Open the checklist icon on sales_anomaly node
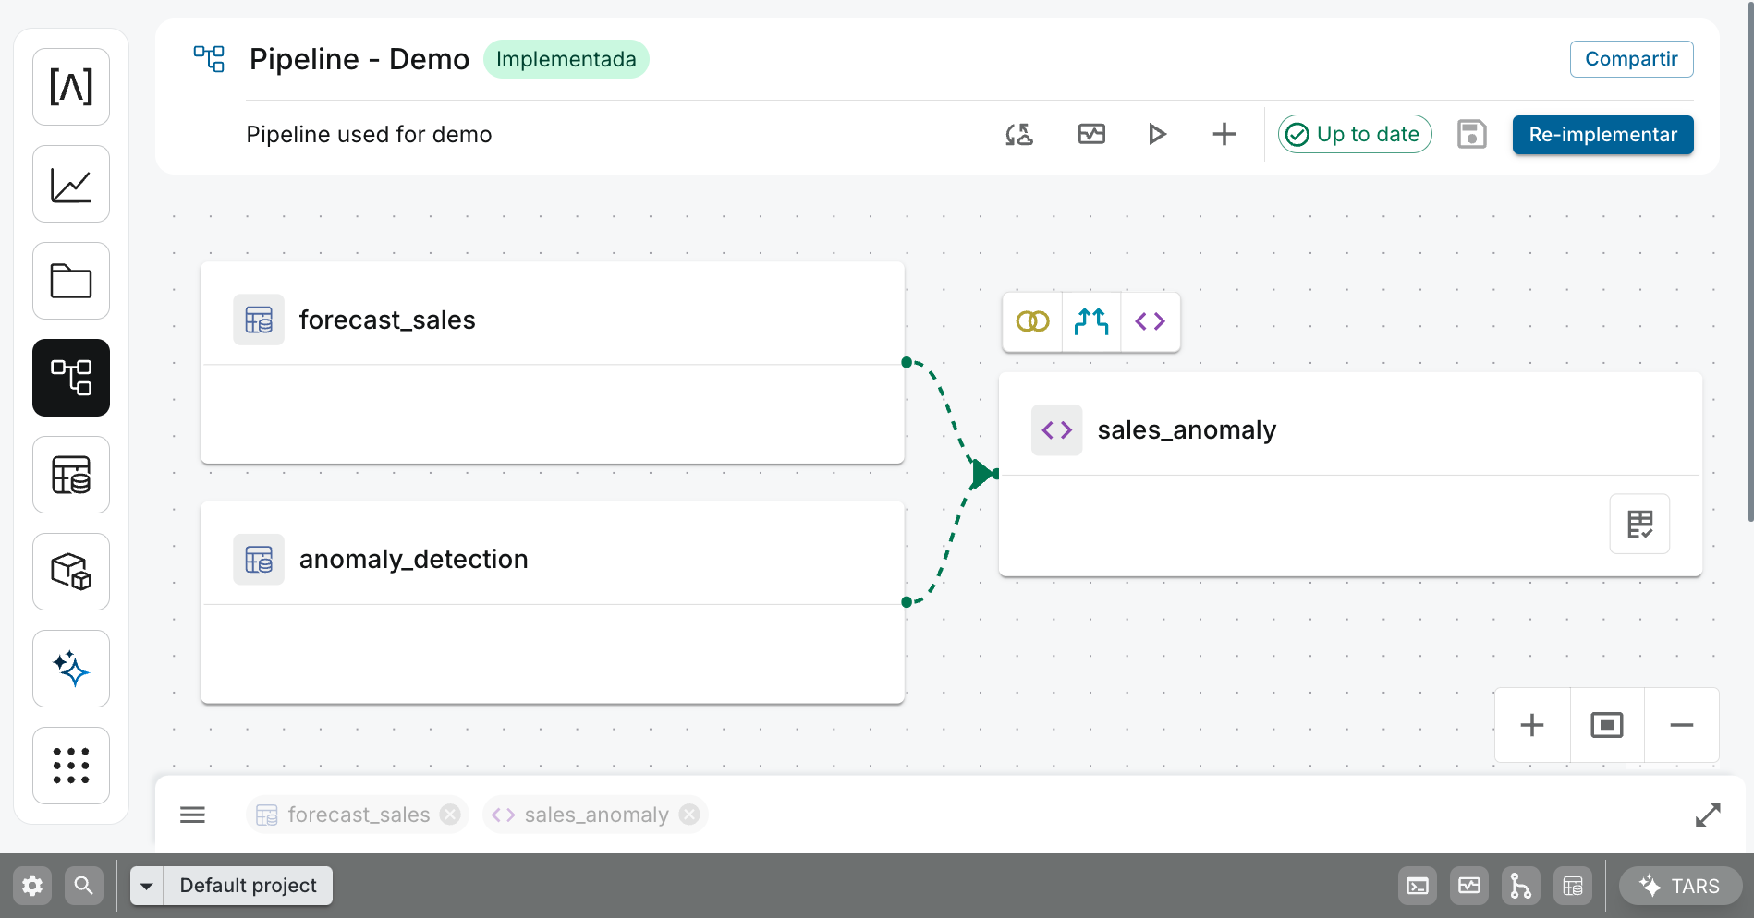This screenshot has height=918, width=1754. 1639,524
